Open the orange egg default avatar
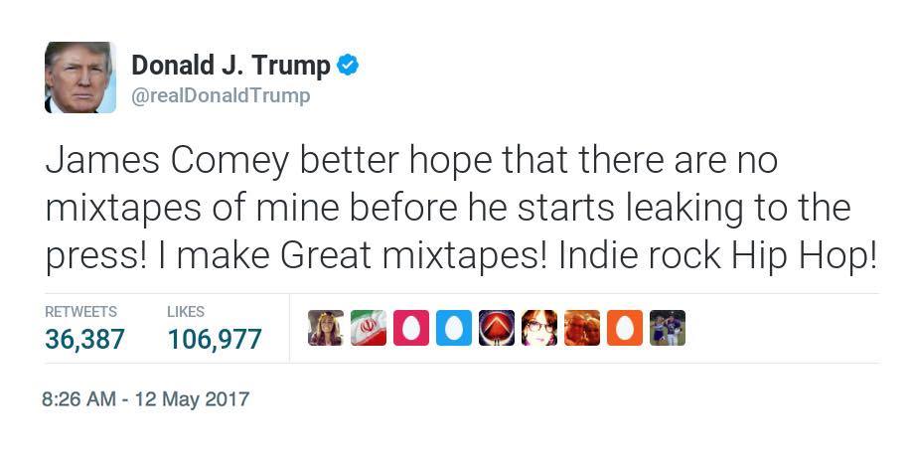Viewport: 912px width, 457px height. tap(625, 328)
